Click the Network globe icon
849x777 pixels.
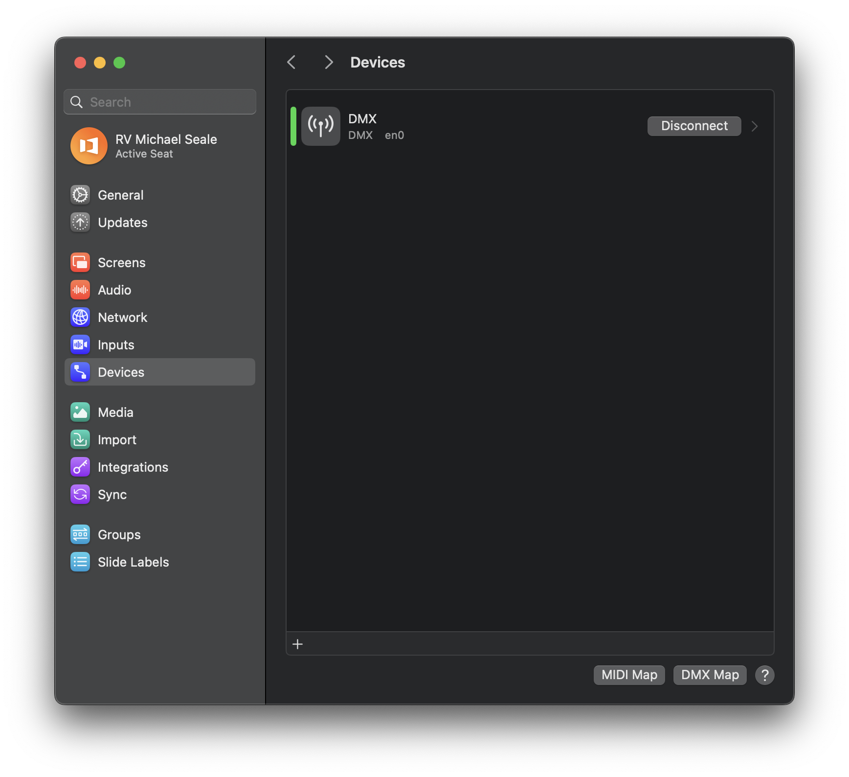click(x=80, y=318)
